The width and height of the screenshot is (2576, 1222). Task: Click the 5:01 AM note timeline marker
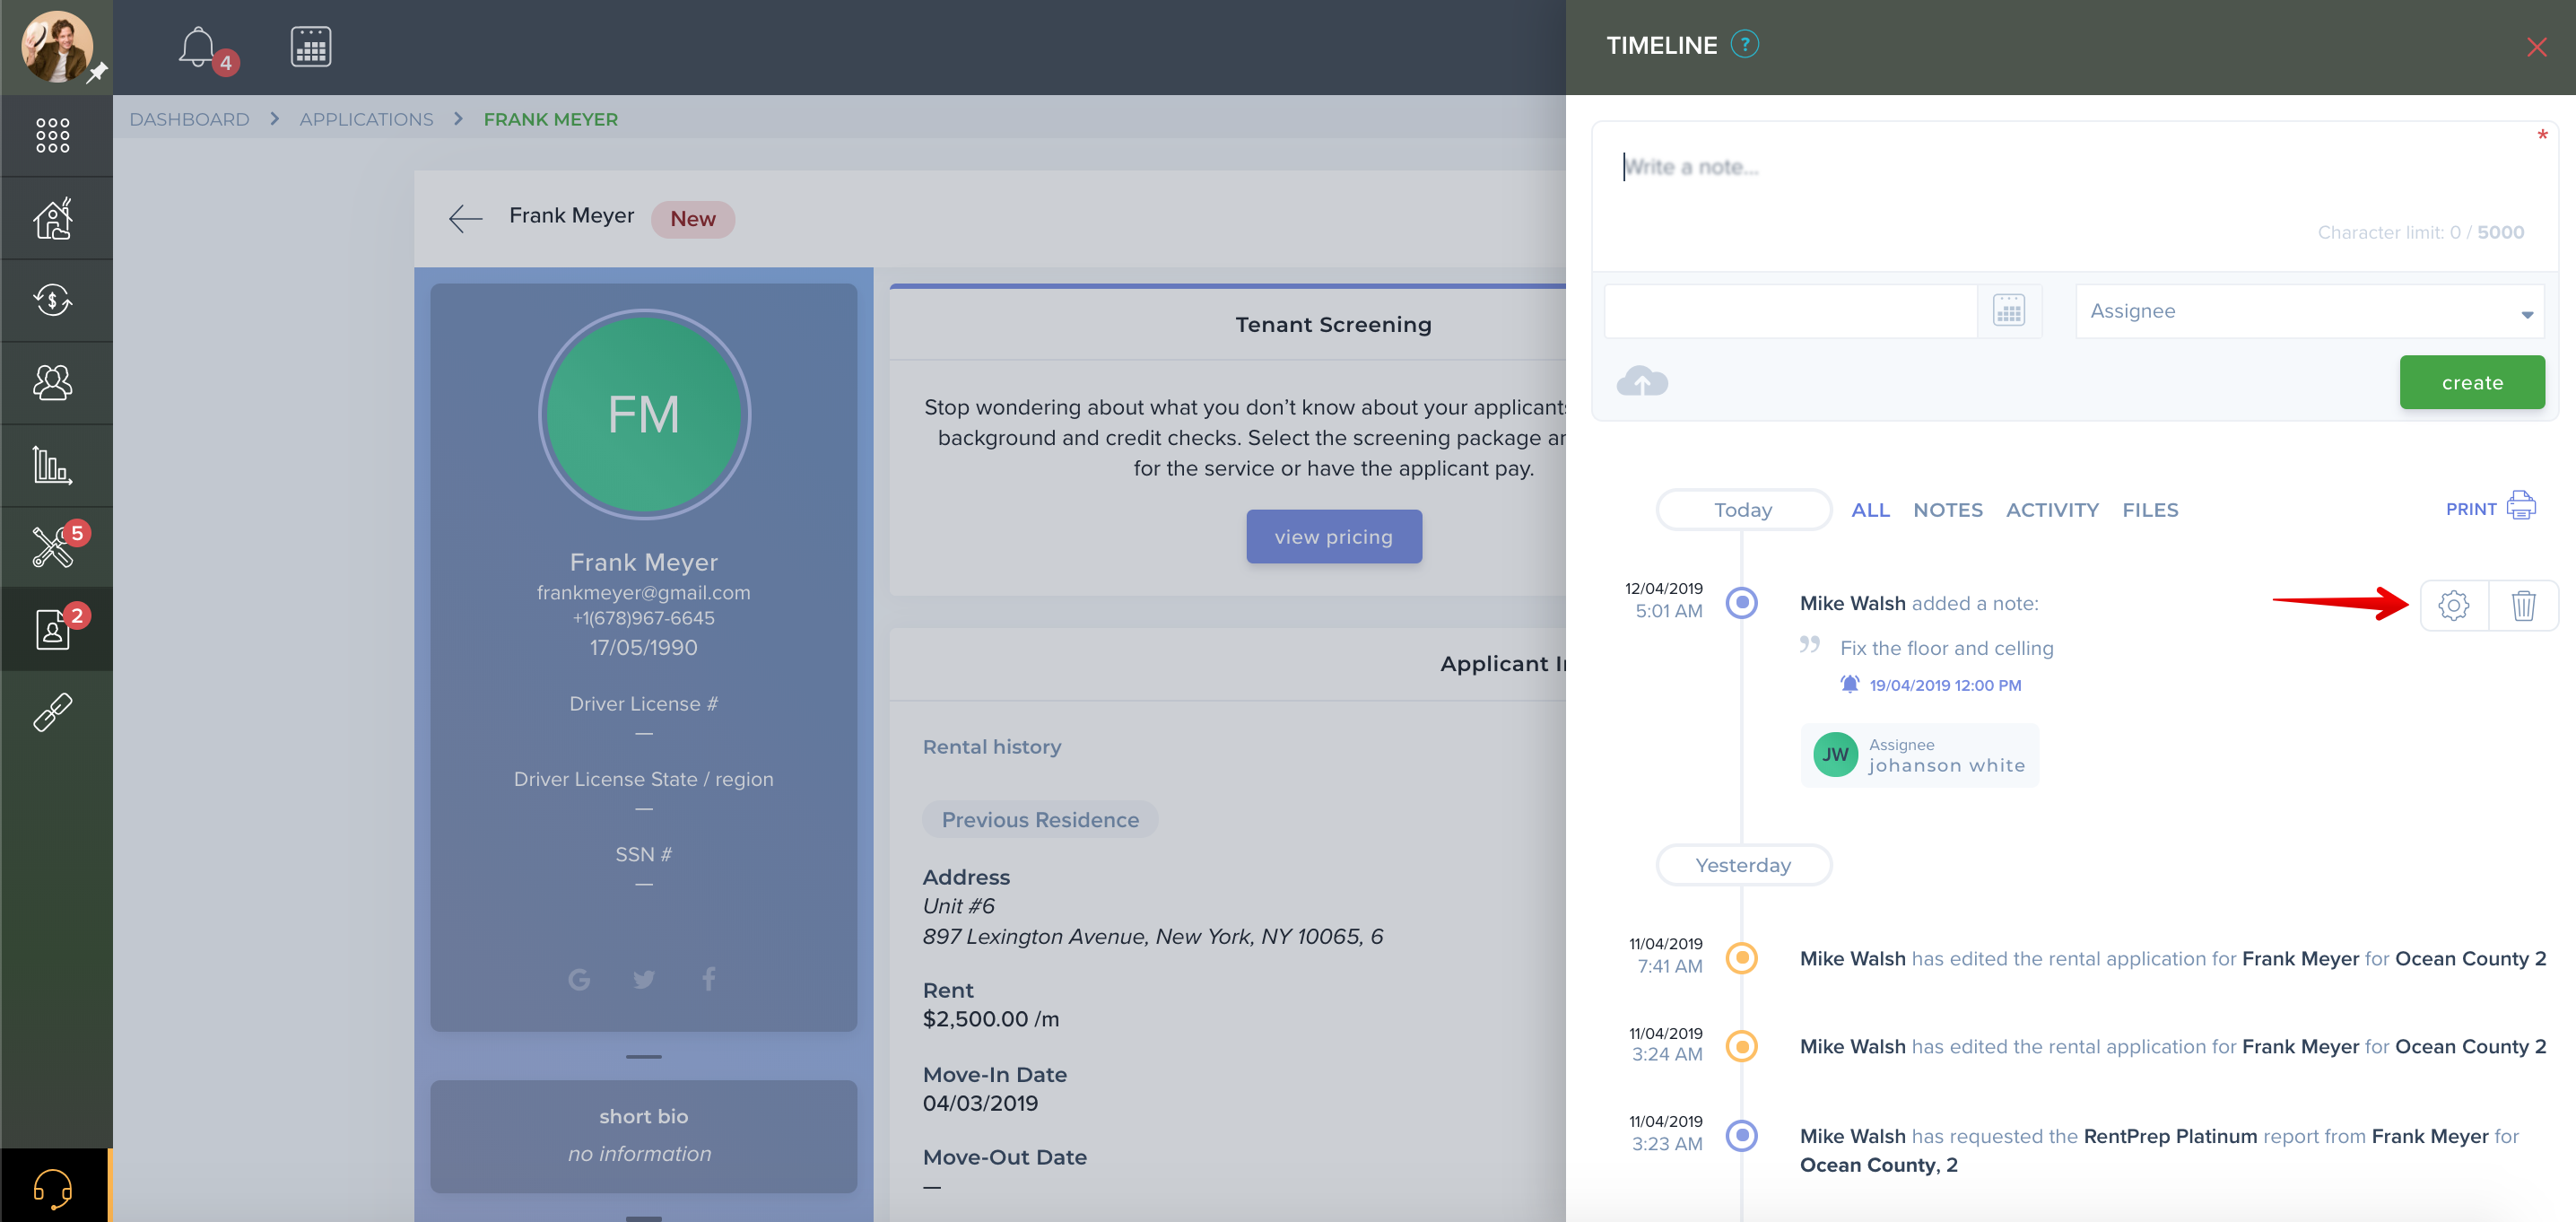(1742, 603)
